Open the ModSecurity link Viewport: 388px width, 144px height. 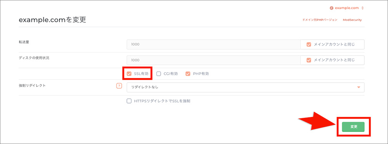point(352,20)
